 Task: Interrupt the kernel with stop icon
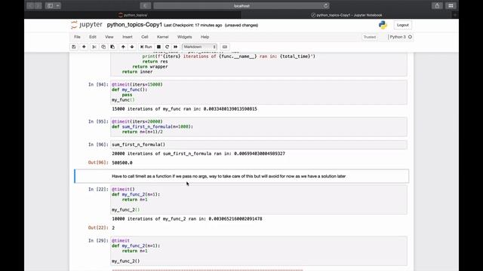[158, 47]
